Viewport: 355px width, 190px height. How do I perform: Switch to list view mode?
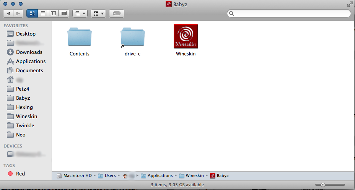tap(43, 13)
